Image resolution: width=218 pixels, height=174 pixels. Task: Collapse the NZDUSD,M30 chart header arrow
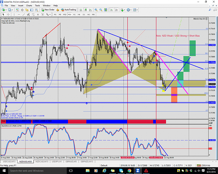pyautogui.click(x=2, y=18)
